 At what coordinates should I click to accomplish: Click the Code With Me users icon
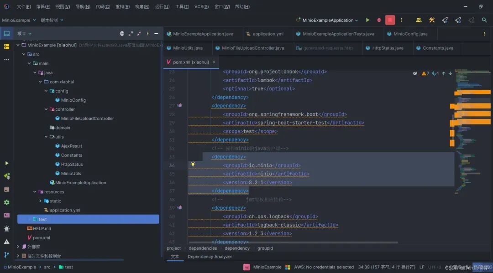point(419,20)
